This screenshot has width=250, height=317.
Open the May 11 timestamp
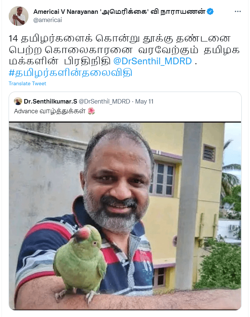pos(144,101)
